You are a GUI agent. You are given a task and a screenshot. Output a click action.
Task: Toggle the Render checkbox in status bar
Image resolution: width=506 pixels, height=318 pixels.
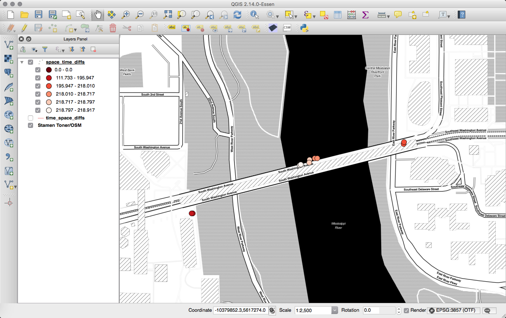tap(406, 310)
